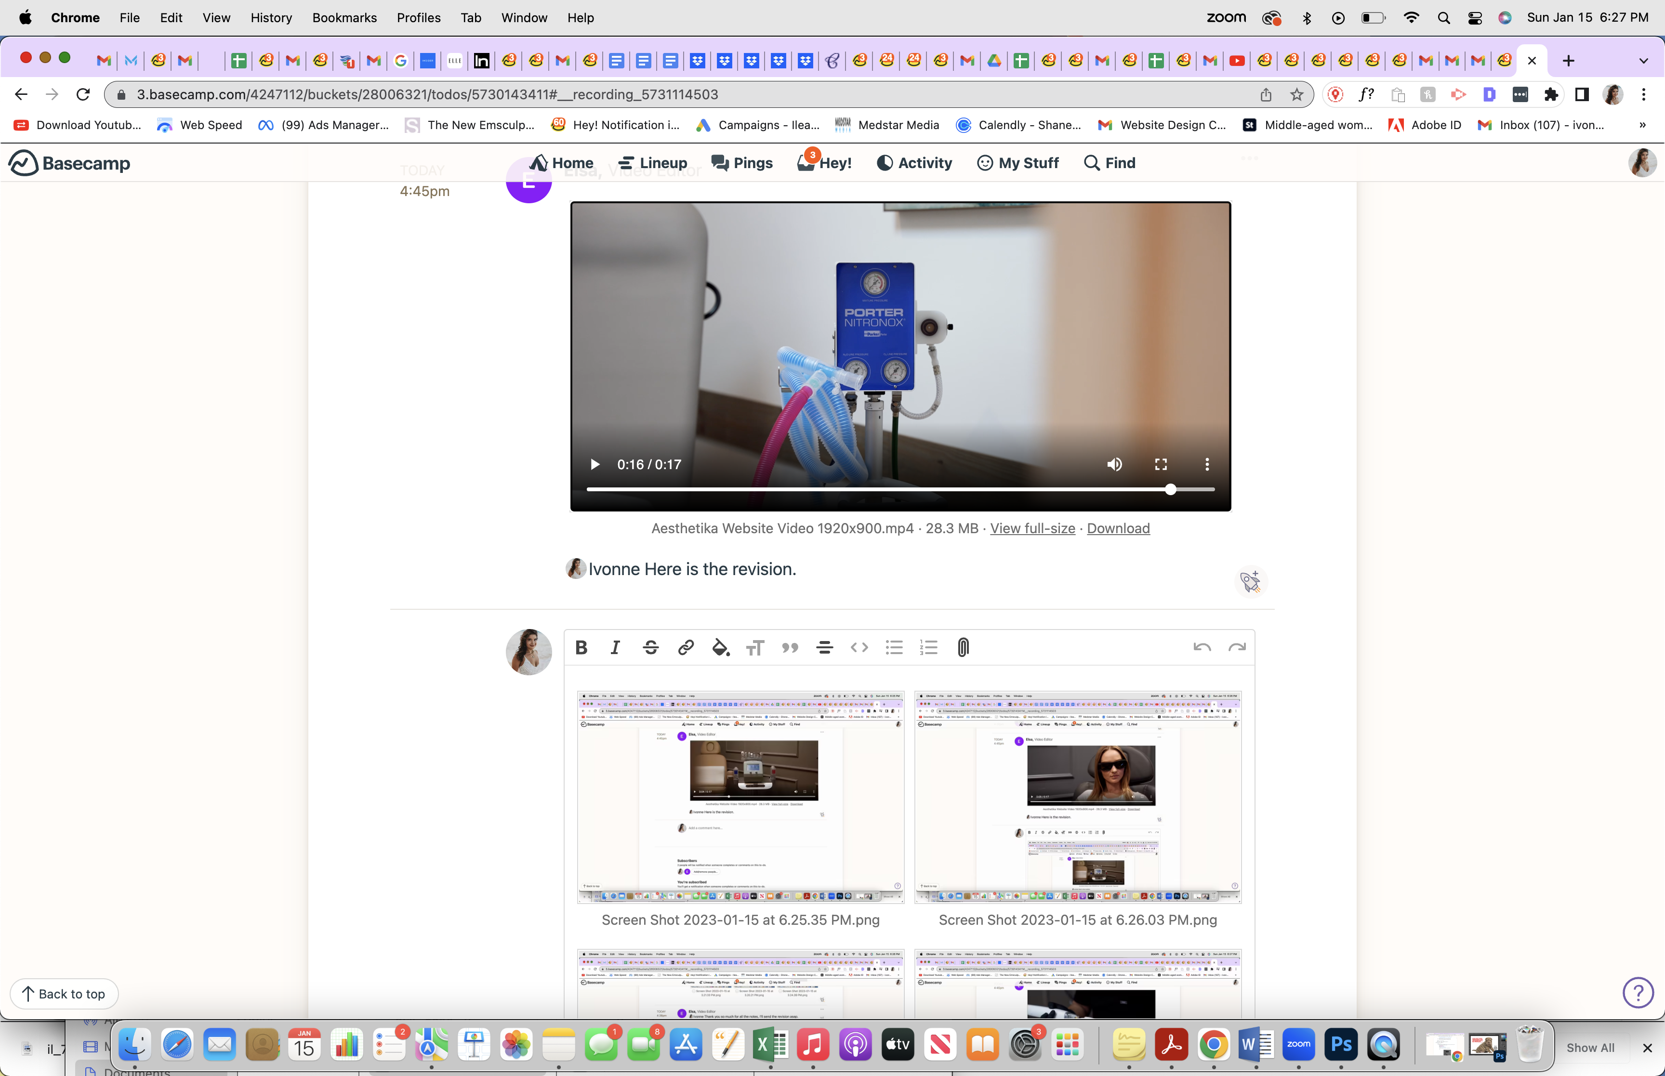Toggle fullscreen on the video player
This screenshot has width=1665, height=1076.
[x=1161, y=465]
